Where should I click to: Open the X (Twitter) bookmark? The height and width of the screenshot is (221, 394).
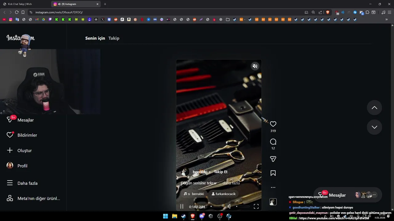[103, 19]
